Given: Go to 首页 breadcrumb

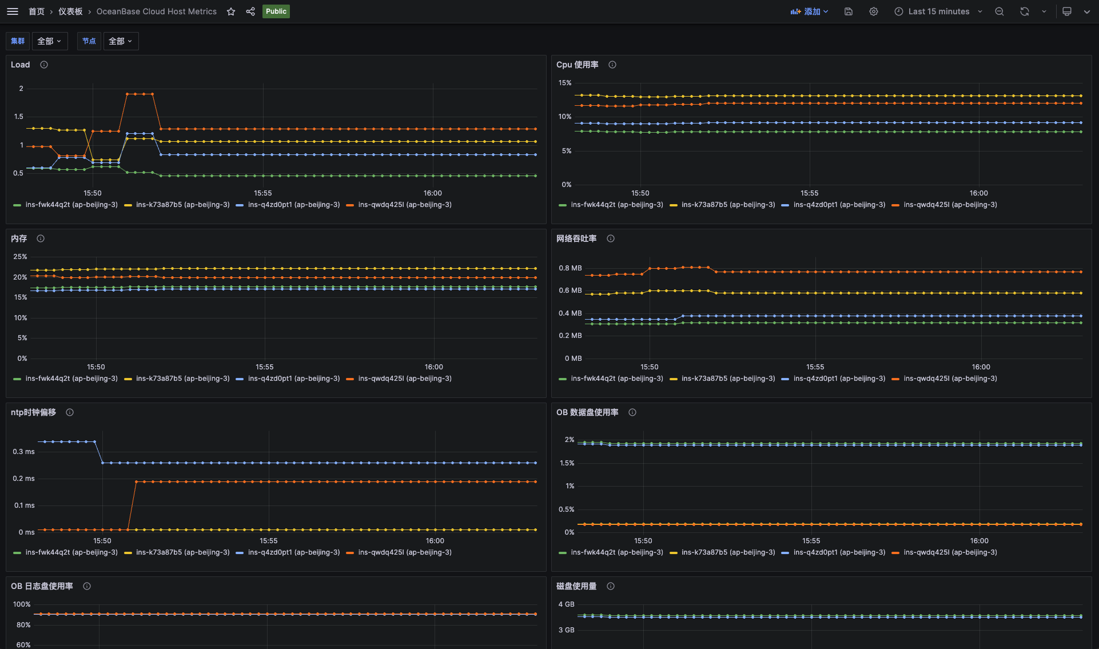Looking at the screenshot, I should 37,11.
